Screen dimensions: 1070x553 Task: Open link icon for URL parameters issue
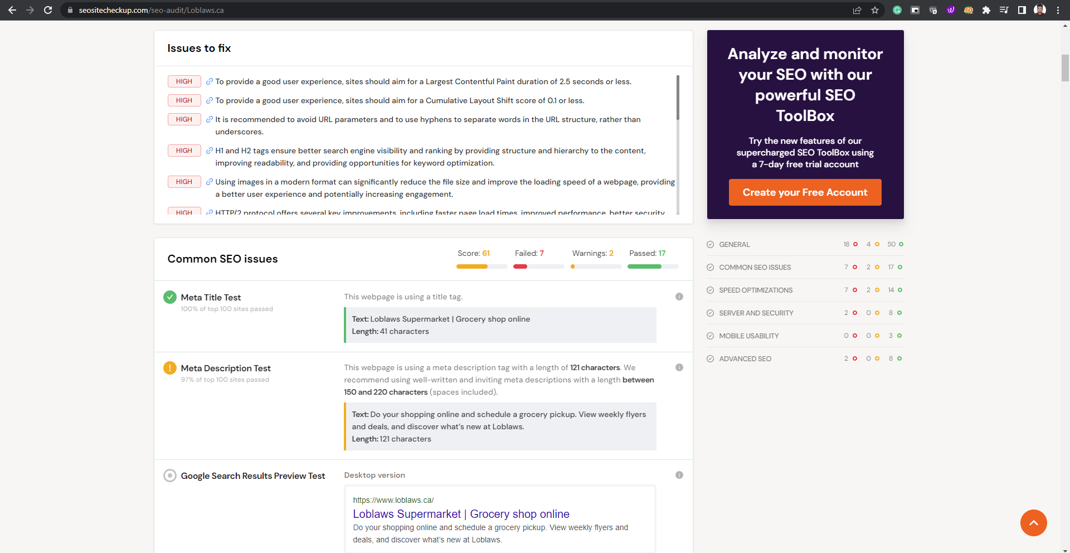(210, 119)
